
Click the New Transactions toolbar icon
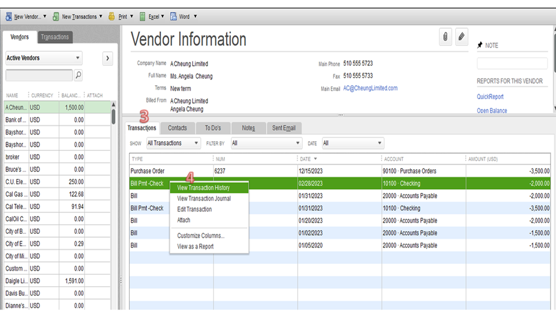pyautogui.click(x=56, y=16)
